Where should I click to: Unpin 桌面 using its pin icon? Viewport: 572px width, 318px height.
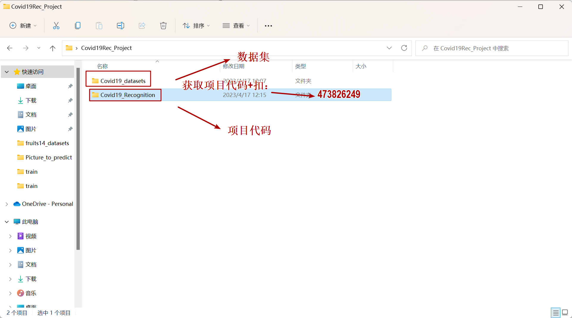pos(70,86)
